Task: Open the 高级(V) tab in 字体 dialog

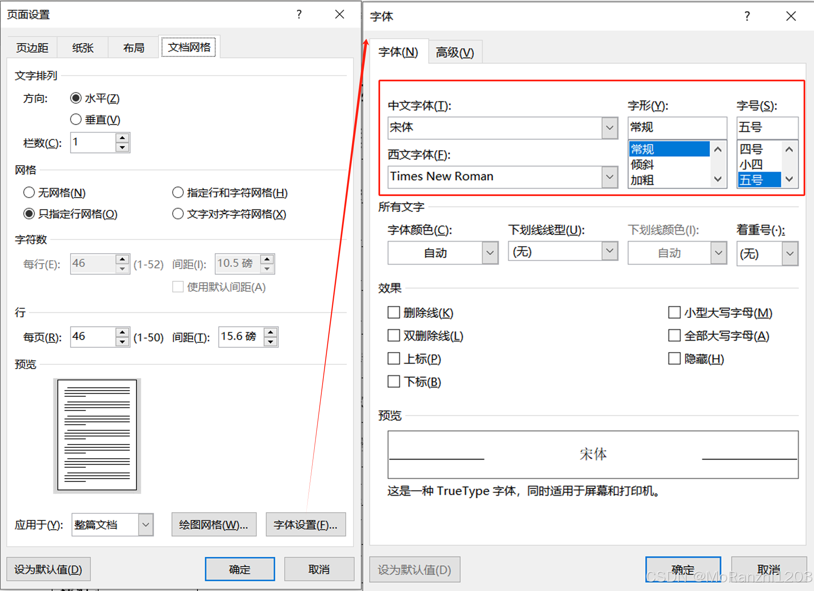Action: (455, 53)
